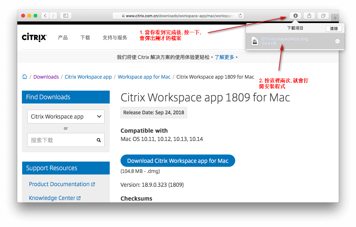The image size is (356, 227).
Task: Click the Version: 18.9.0.323 (1809) text
Action: (152, 185)
